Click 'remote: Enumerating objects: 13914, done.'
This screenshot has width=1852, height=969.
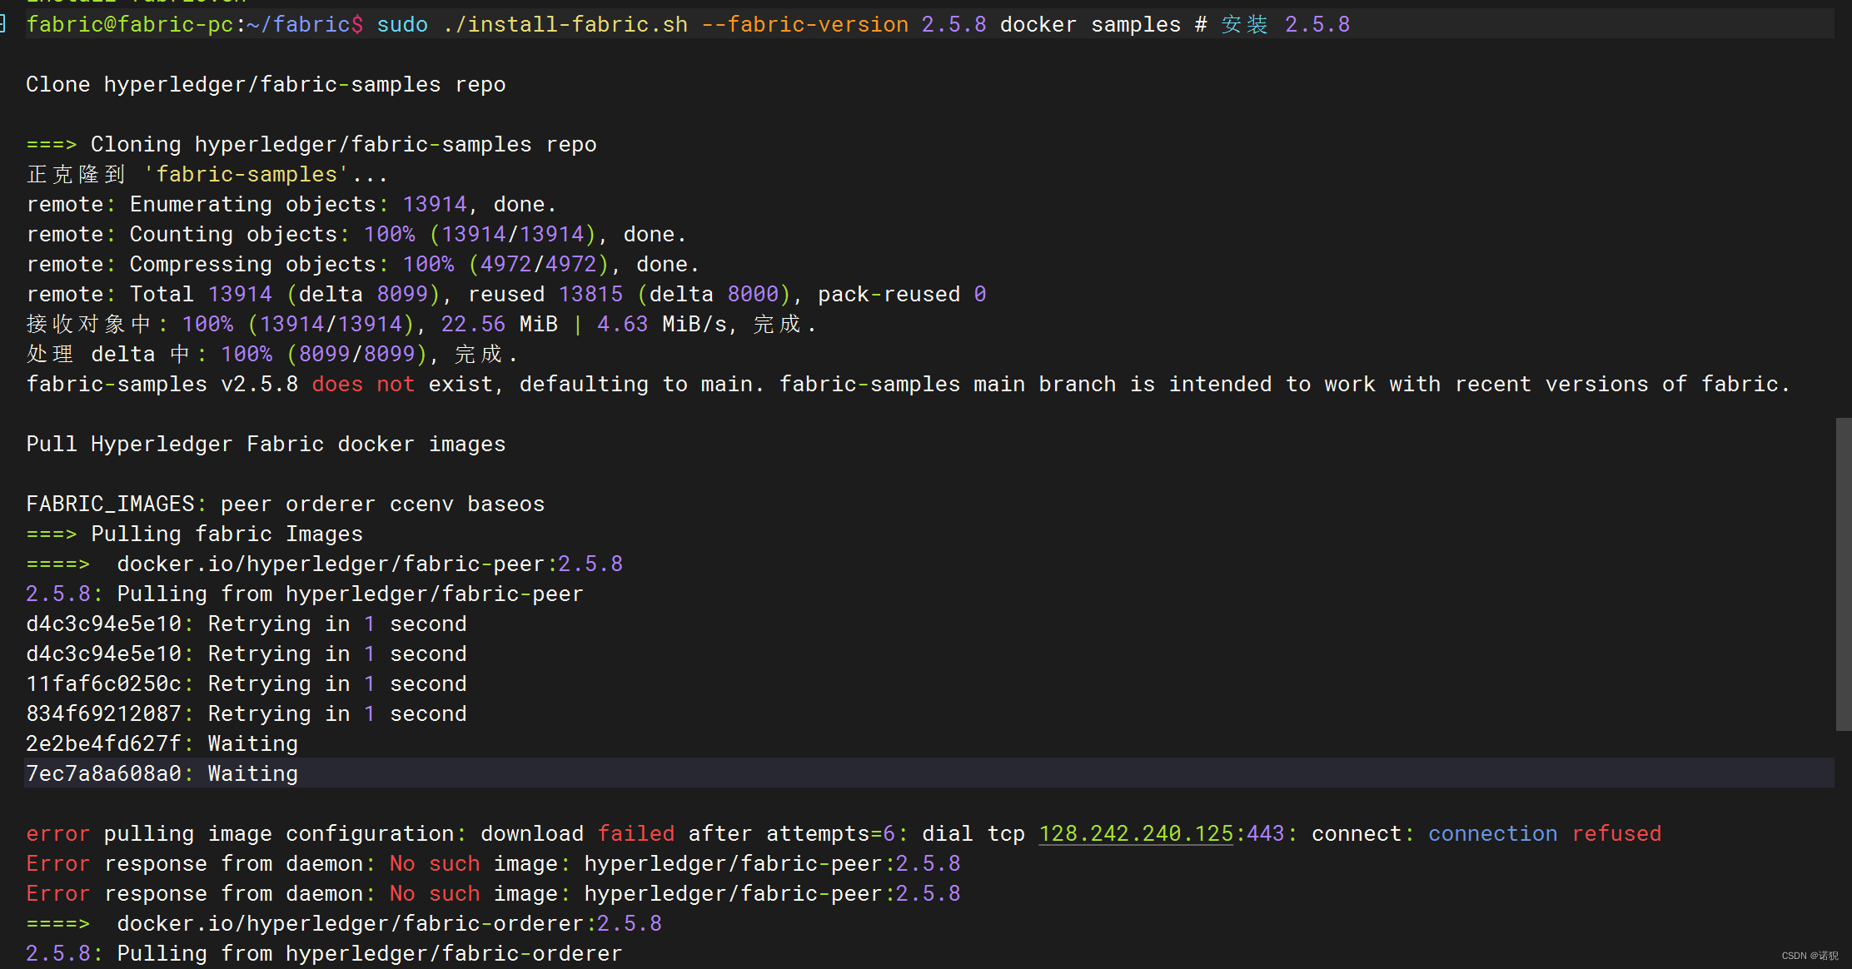[291, 204]
